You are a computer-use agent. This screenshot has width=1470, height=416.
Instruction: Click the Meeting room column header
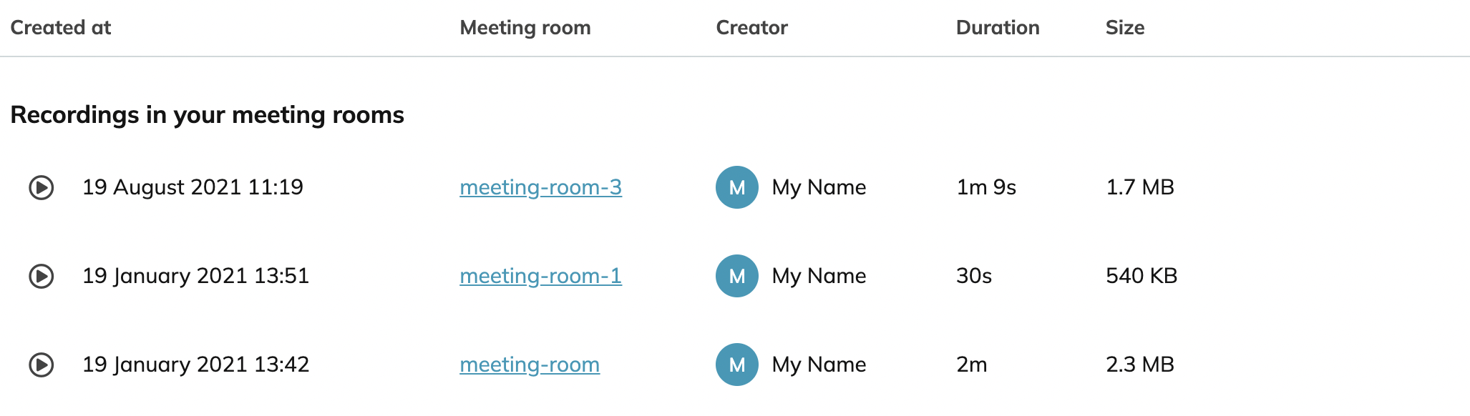(x=525, y=28)
